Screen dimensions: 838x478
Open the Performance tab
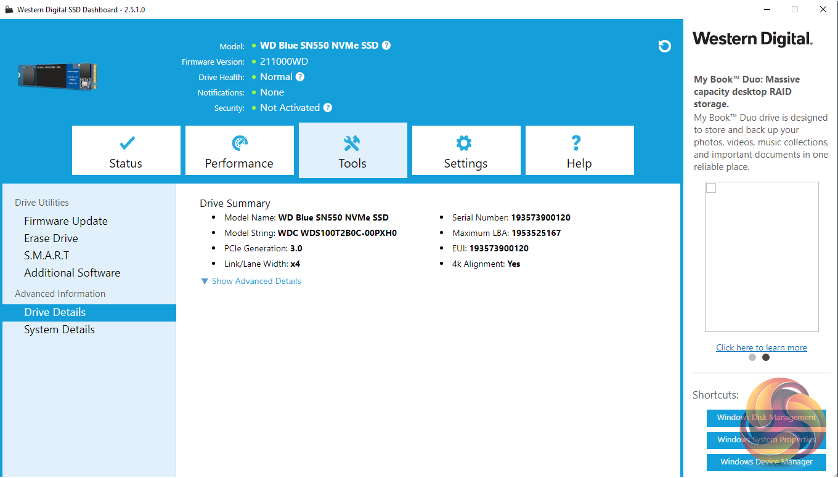tap(240, 150)
